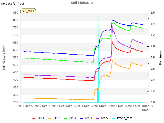
Task: Toggle SM 1 series in the legend
Action: (38, 118)
